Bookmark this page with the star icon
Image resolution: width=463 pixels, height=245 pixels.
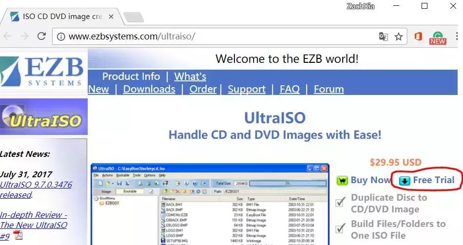(399, 37)
